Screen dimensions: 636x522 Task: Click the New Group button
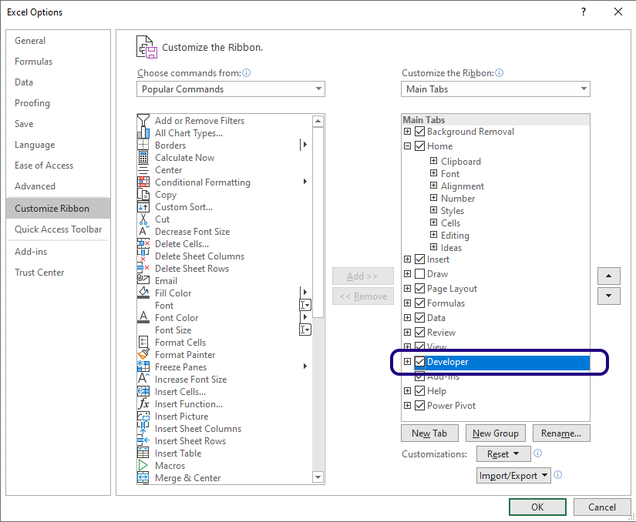point(496,433)
